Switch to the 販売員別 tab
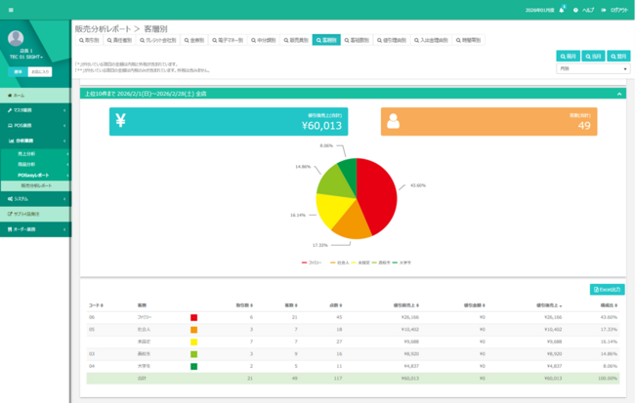Viewport: 635px width, 403px height. point(297,41)
